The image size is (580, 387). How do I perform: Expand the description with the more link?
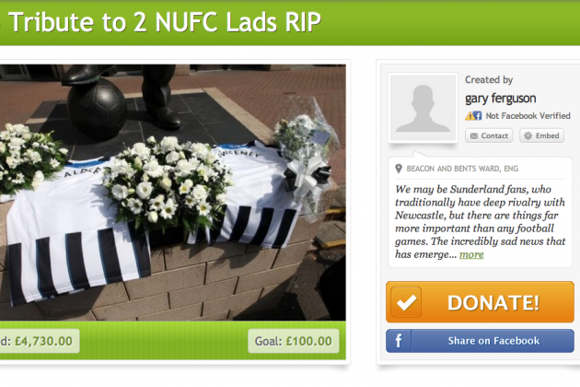(471, 254)
